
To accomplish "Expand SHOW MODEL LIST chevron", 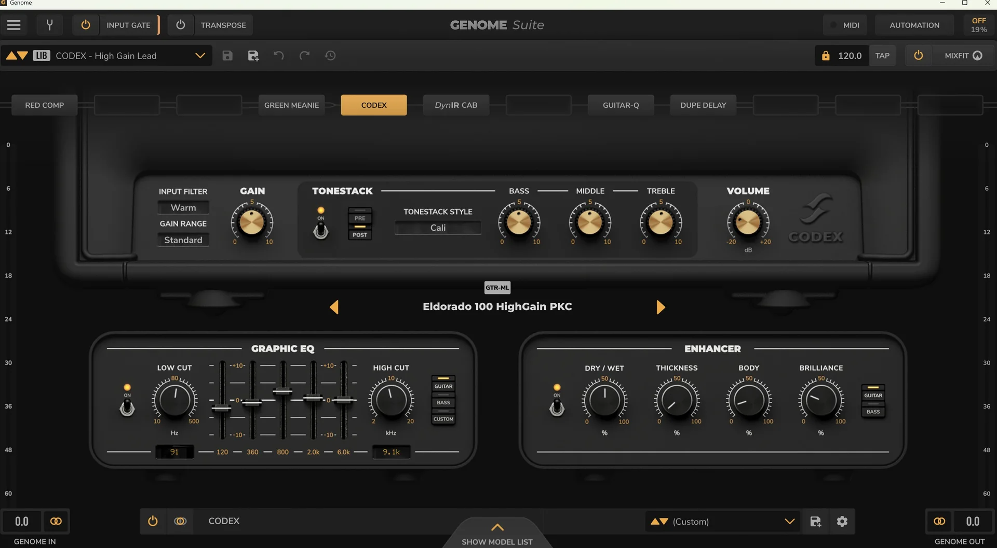I will coord(497,527).
